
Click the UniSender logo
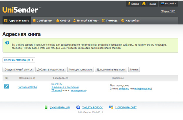[x=21, y=10]
